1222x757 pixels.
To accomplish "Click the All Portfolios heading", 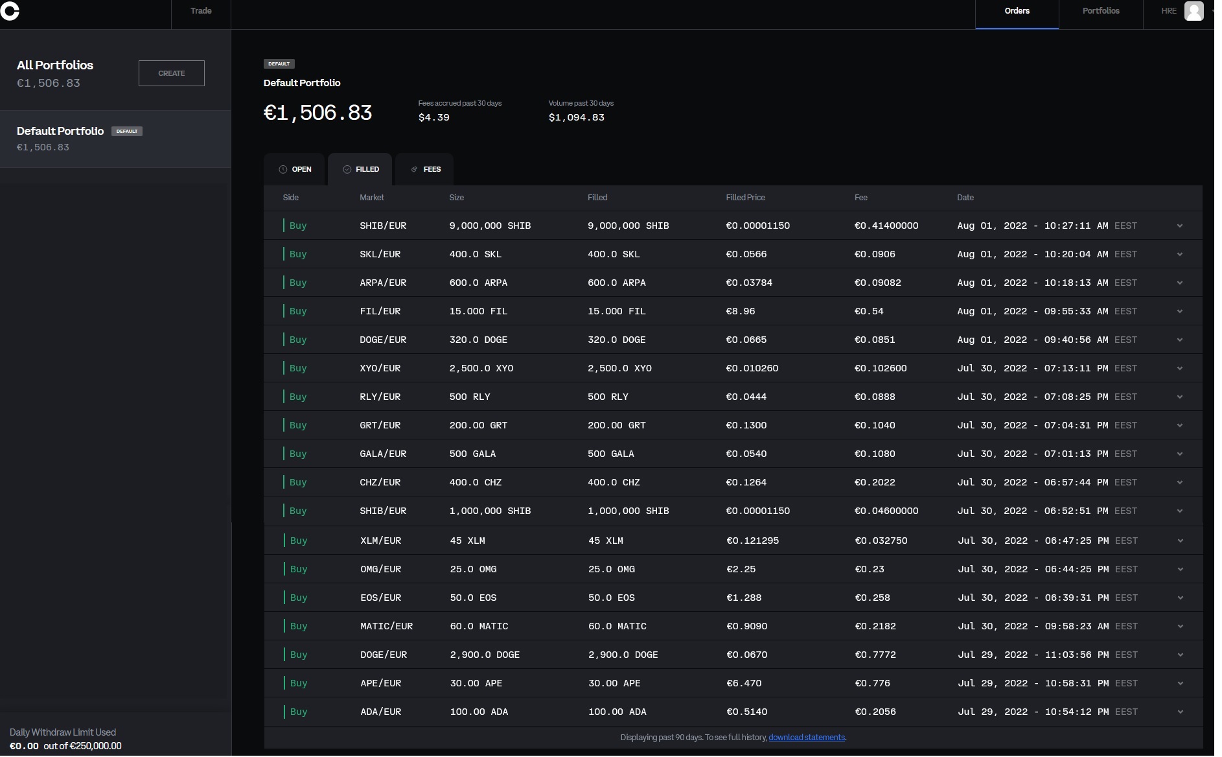I will 55,65.
